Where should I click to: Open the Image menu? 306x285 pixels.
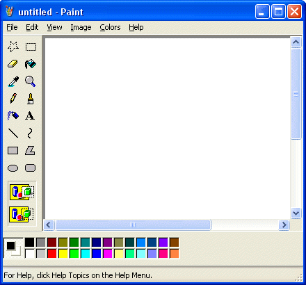81,27
